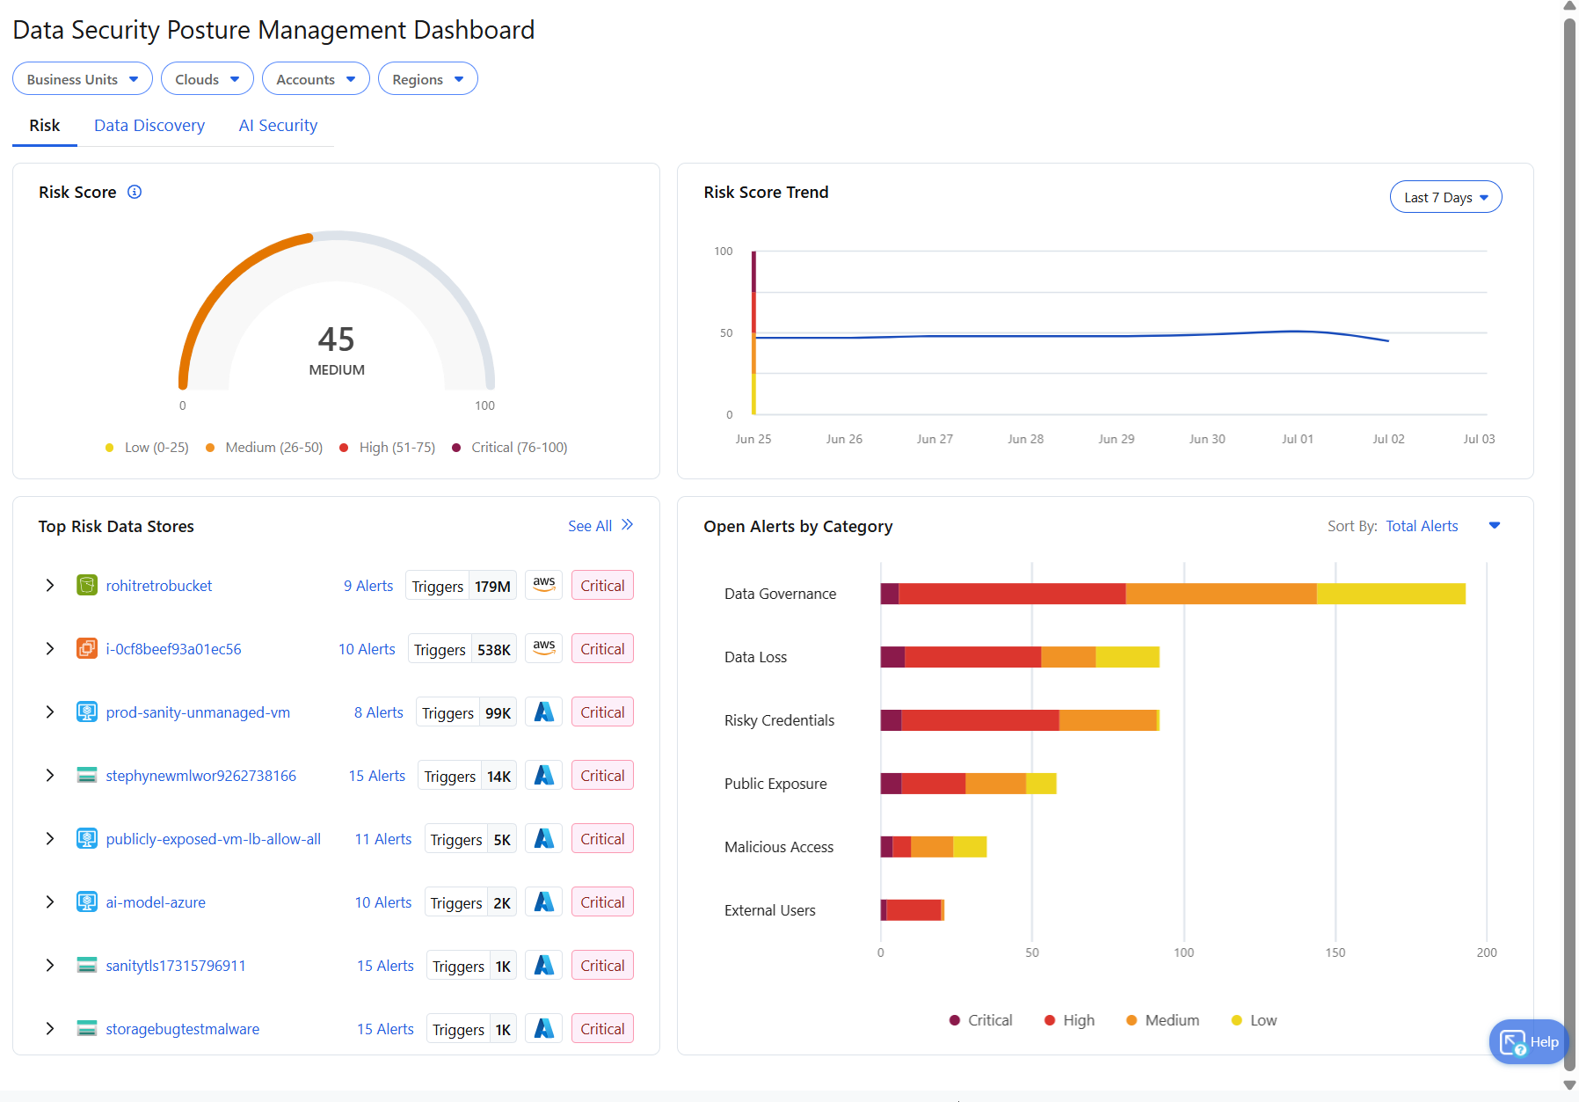Click the AWS logo for i-0cf8beef93a01ec56
Image resolution: width=1579 pixels, height=1102 pixels.
click(x=544, y=648)
